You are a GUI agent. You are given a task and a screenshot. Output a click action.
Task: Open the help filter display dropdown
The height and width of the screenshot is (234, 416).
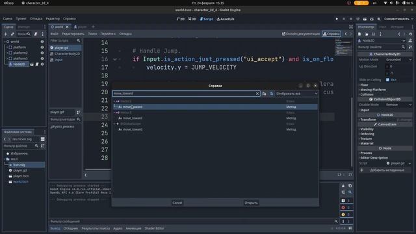coord(296,94)
